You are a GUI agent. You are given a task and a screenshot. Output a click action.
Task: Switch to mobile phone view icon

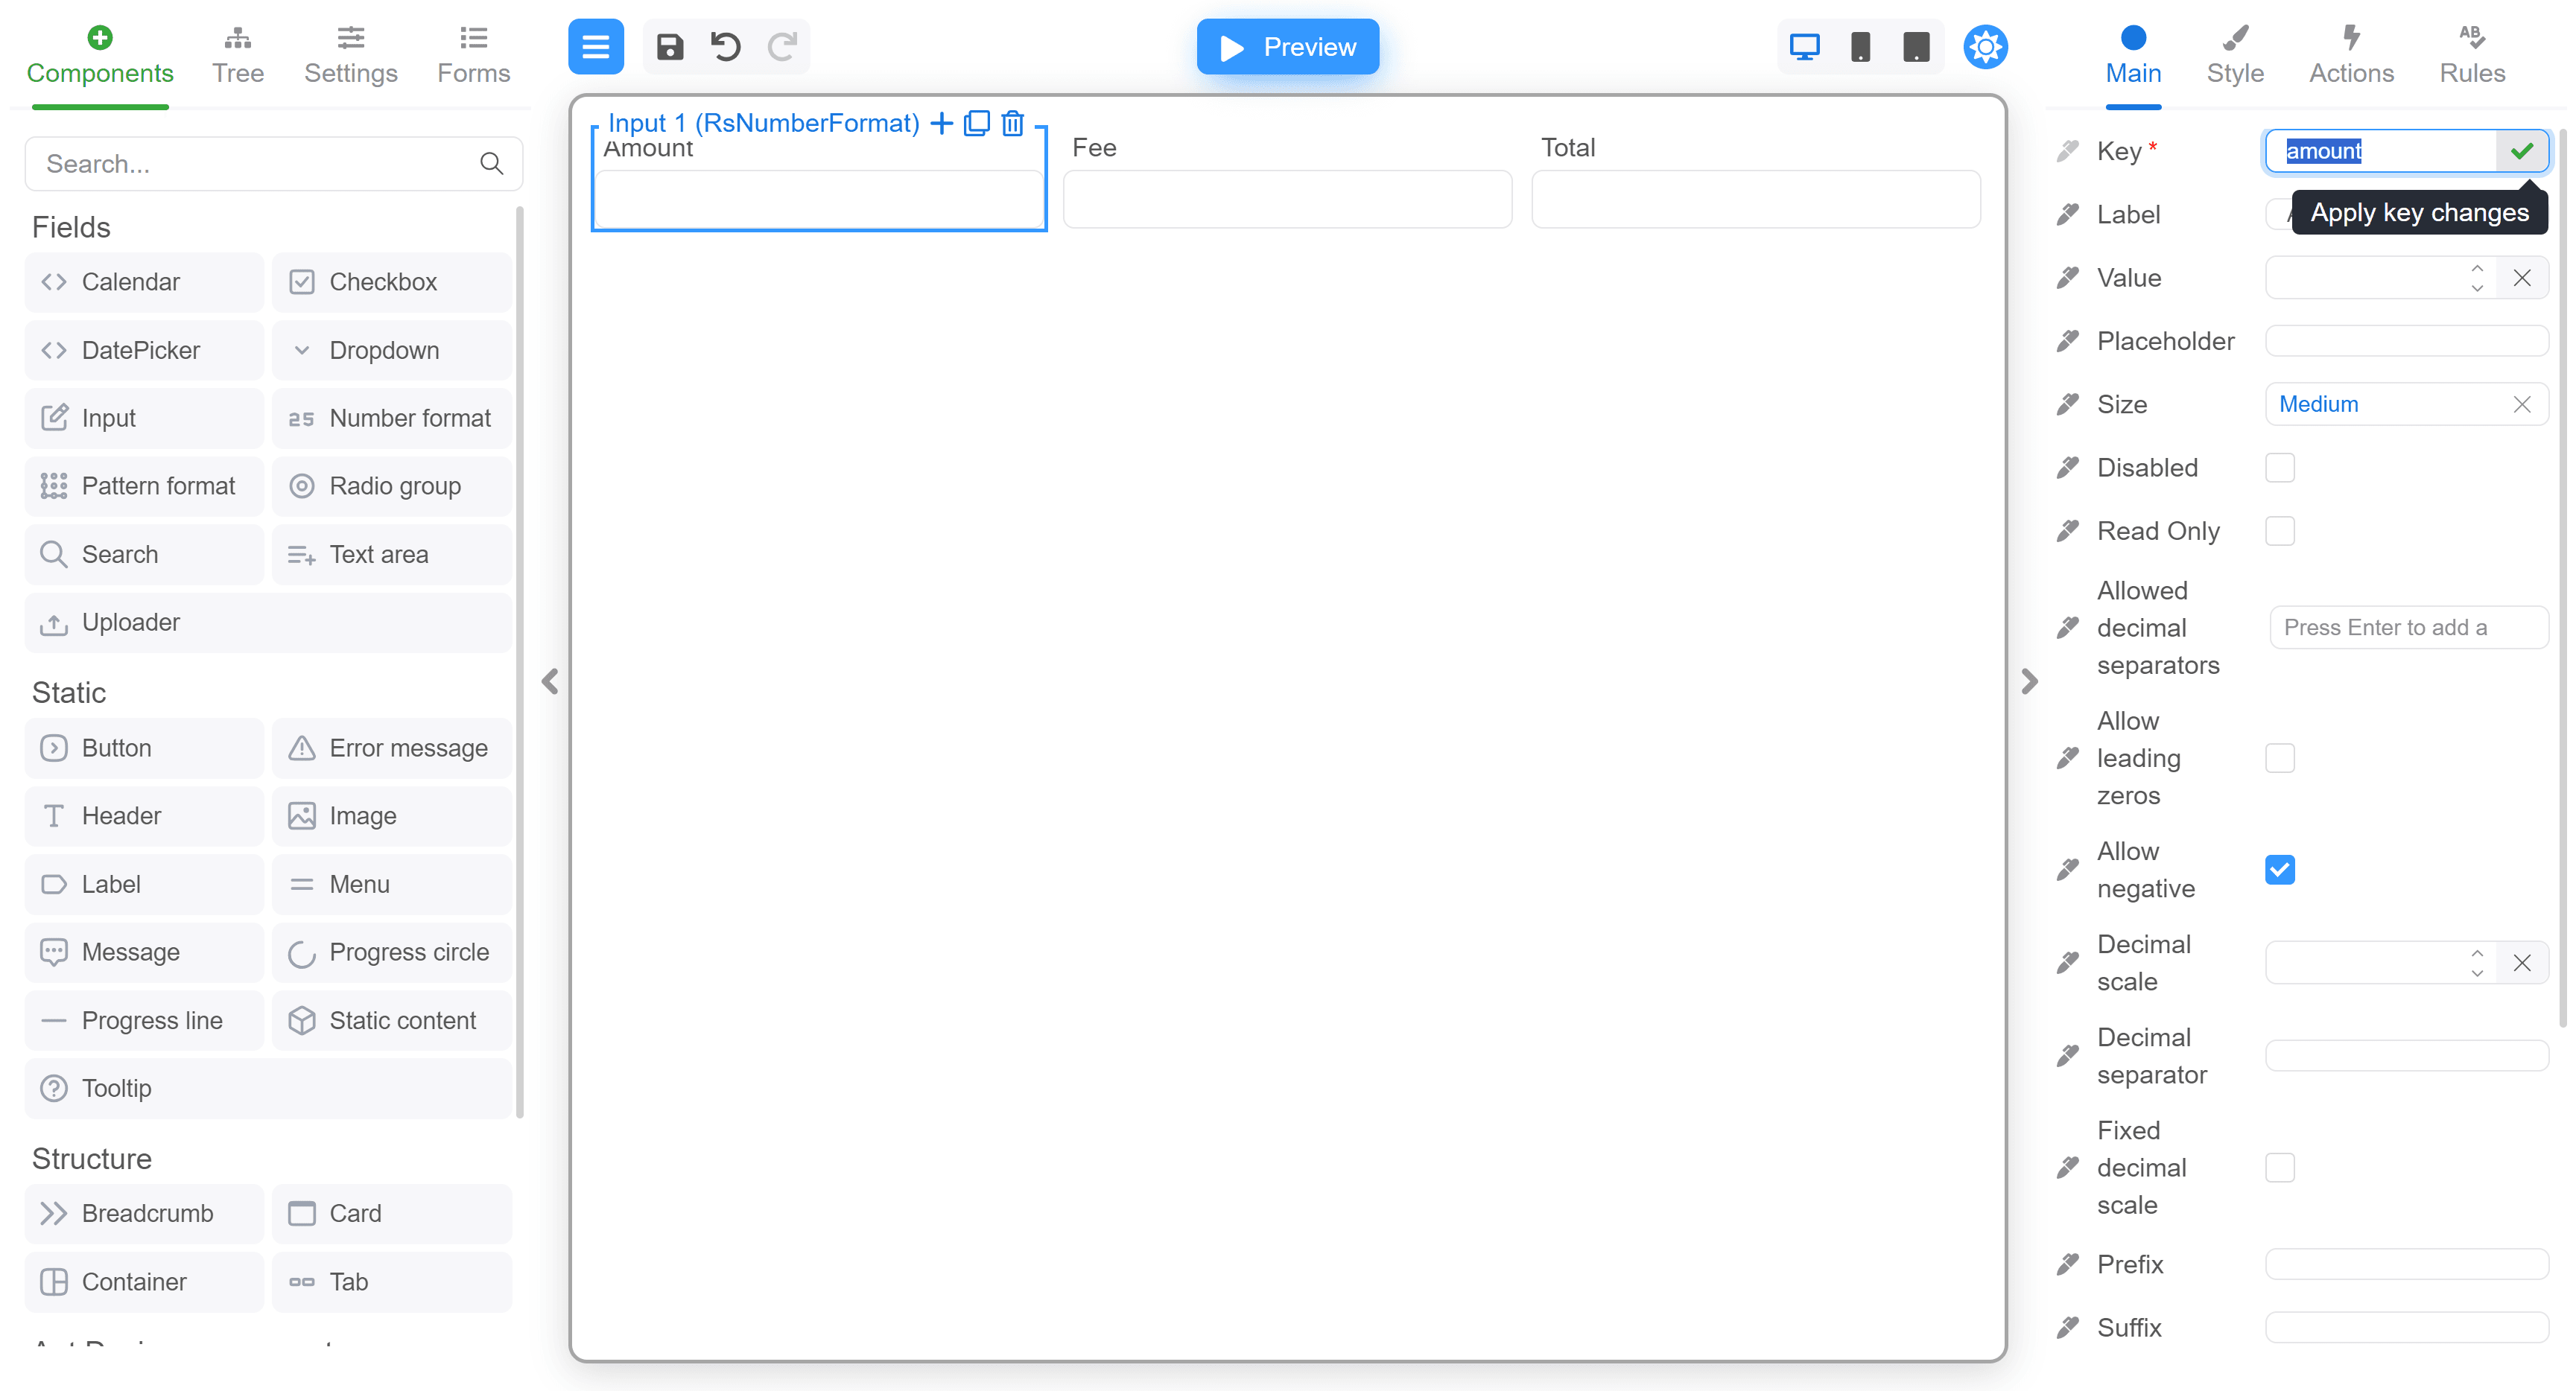pos(1860,47)
